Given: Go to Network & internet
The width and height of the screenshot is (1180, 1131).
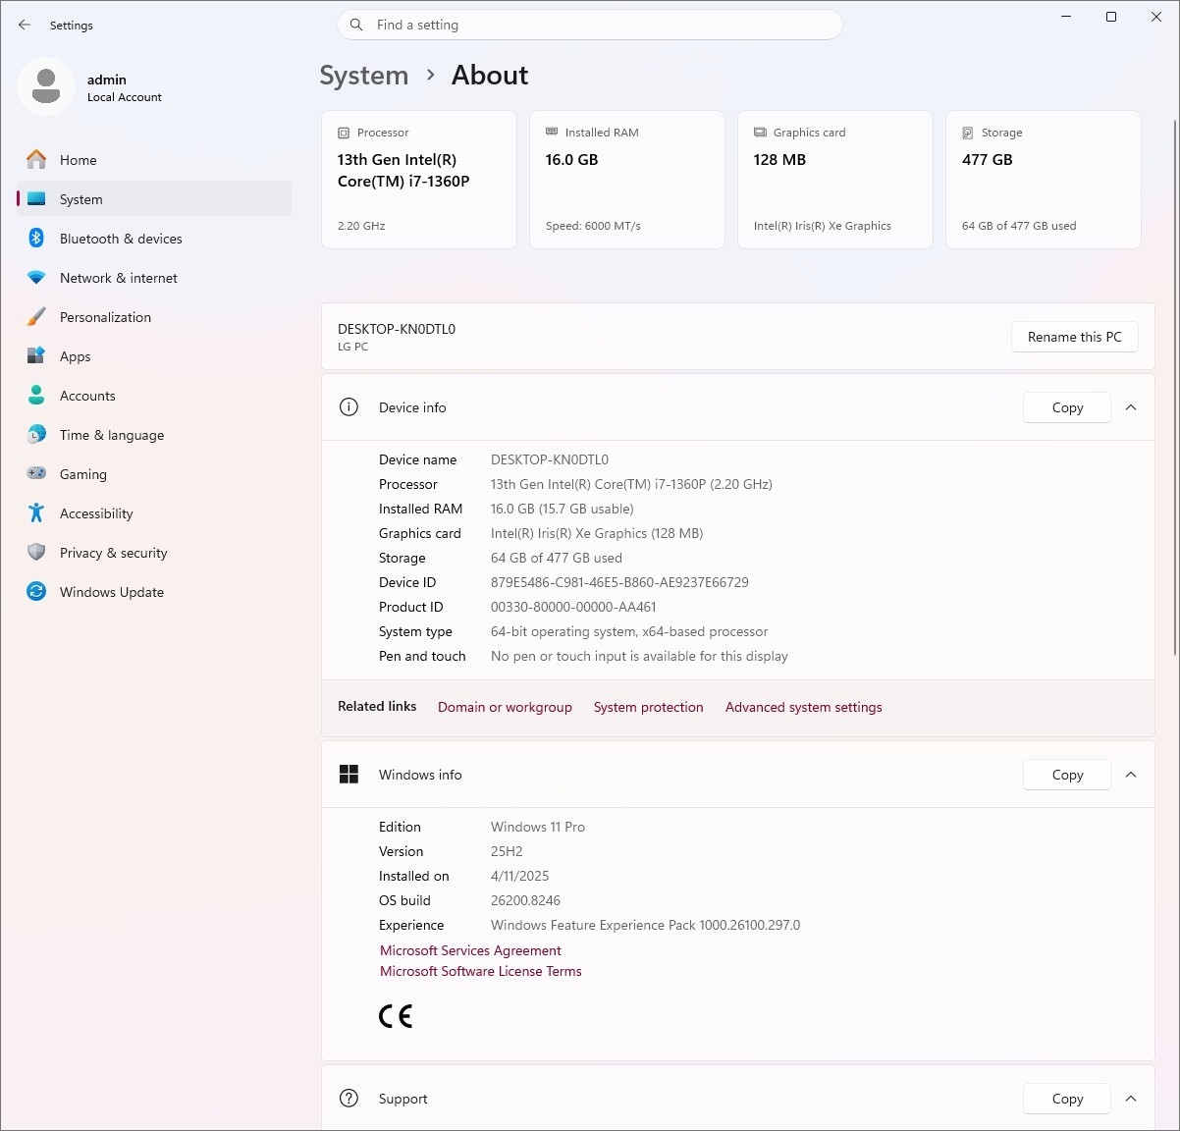Looking at the screenshot, I should click(x=154, y=278).
